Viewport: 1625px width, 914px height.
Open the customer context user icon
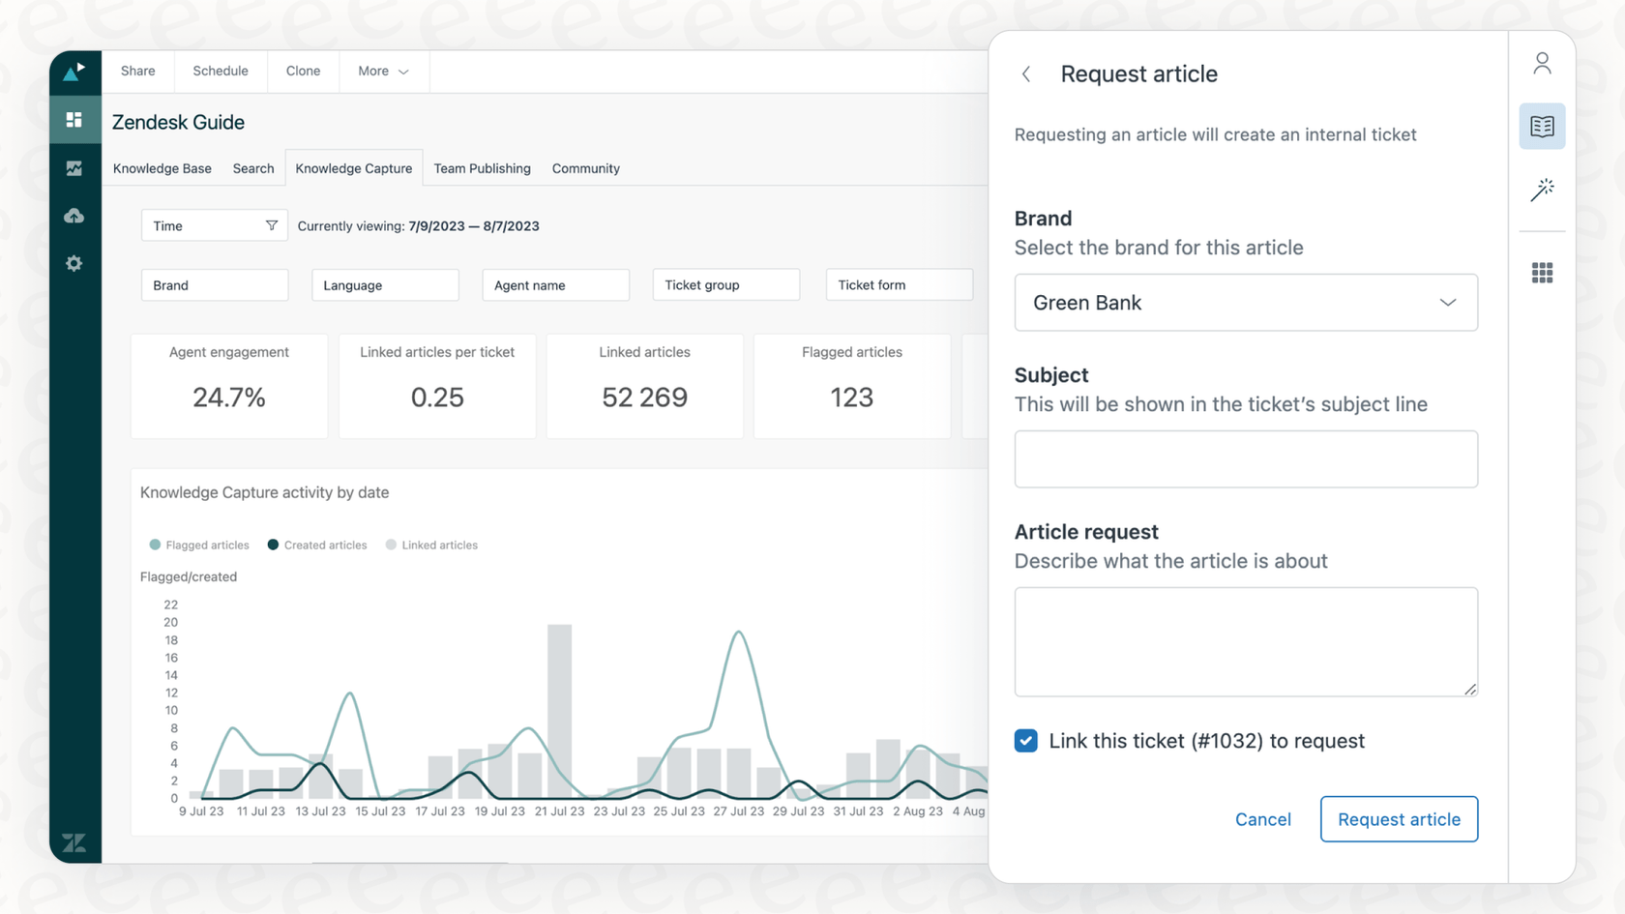1542,62
